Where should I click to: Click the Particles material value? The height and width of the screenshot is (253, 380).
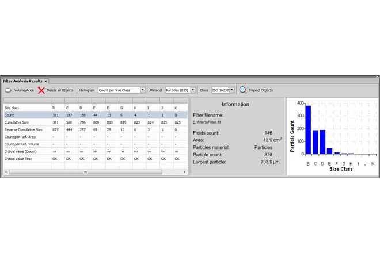point(263,147)
